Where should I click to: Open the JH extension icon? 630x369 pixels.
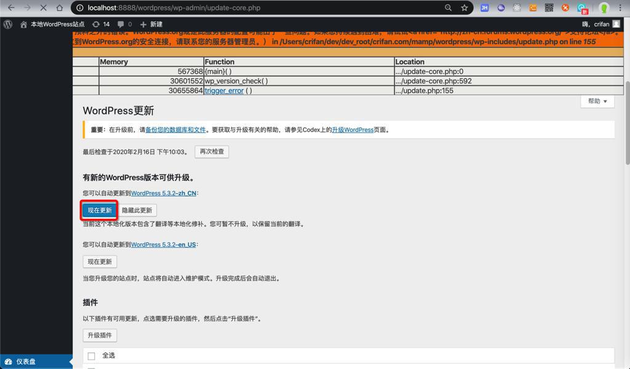[x=485, y=7]
